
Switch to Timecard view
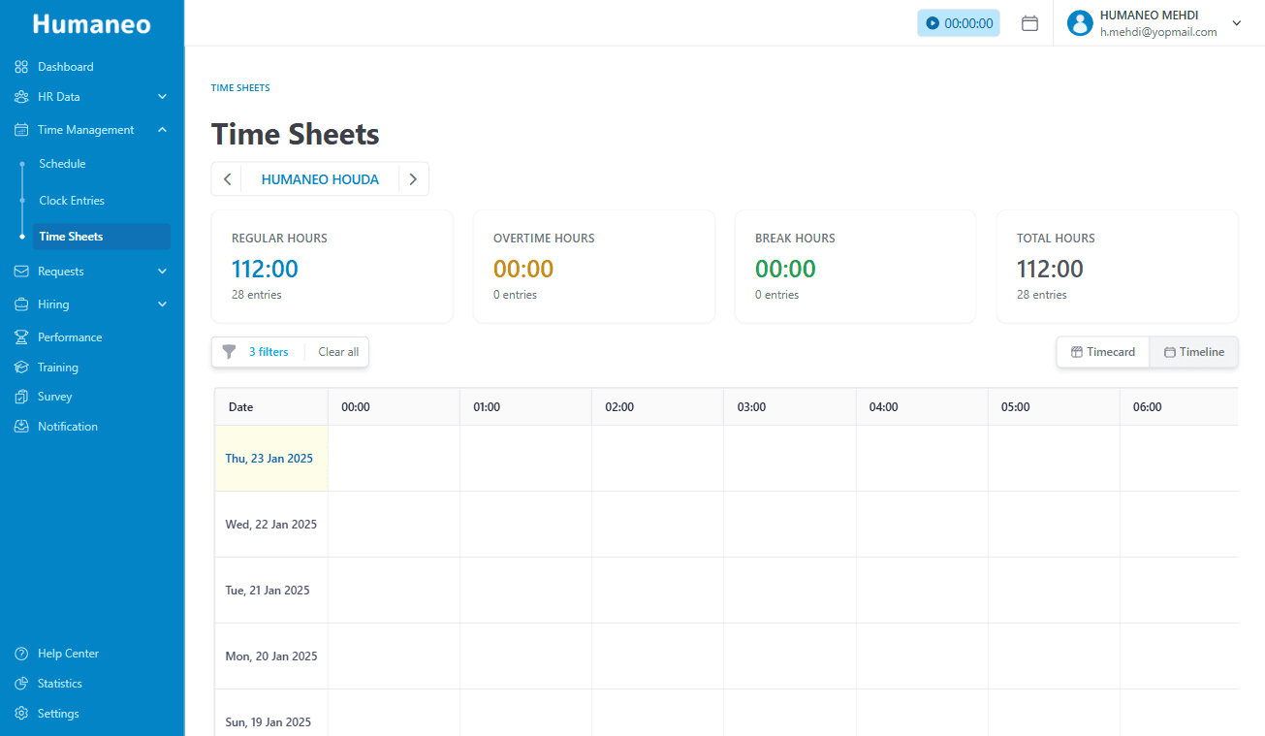[1102, 351]
